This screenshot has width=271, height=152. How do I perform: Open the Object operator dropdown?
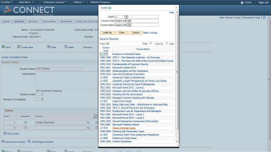(126, 17)
